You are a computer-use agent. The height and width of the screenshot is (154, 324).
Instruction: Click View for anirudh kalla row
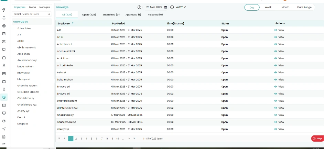tap(281, 65)
